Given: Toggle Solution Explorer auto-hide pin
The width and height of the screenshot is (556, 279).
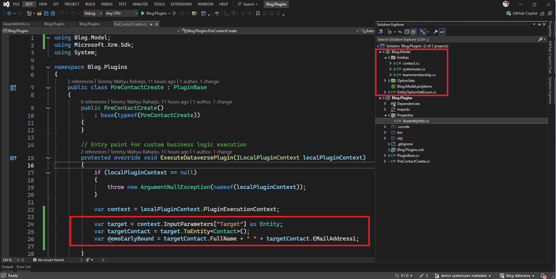Looking at the screenshot, I should 539,24.
